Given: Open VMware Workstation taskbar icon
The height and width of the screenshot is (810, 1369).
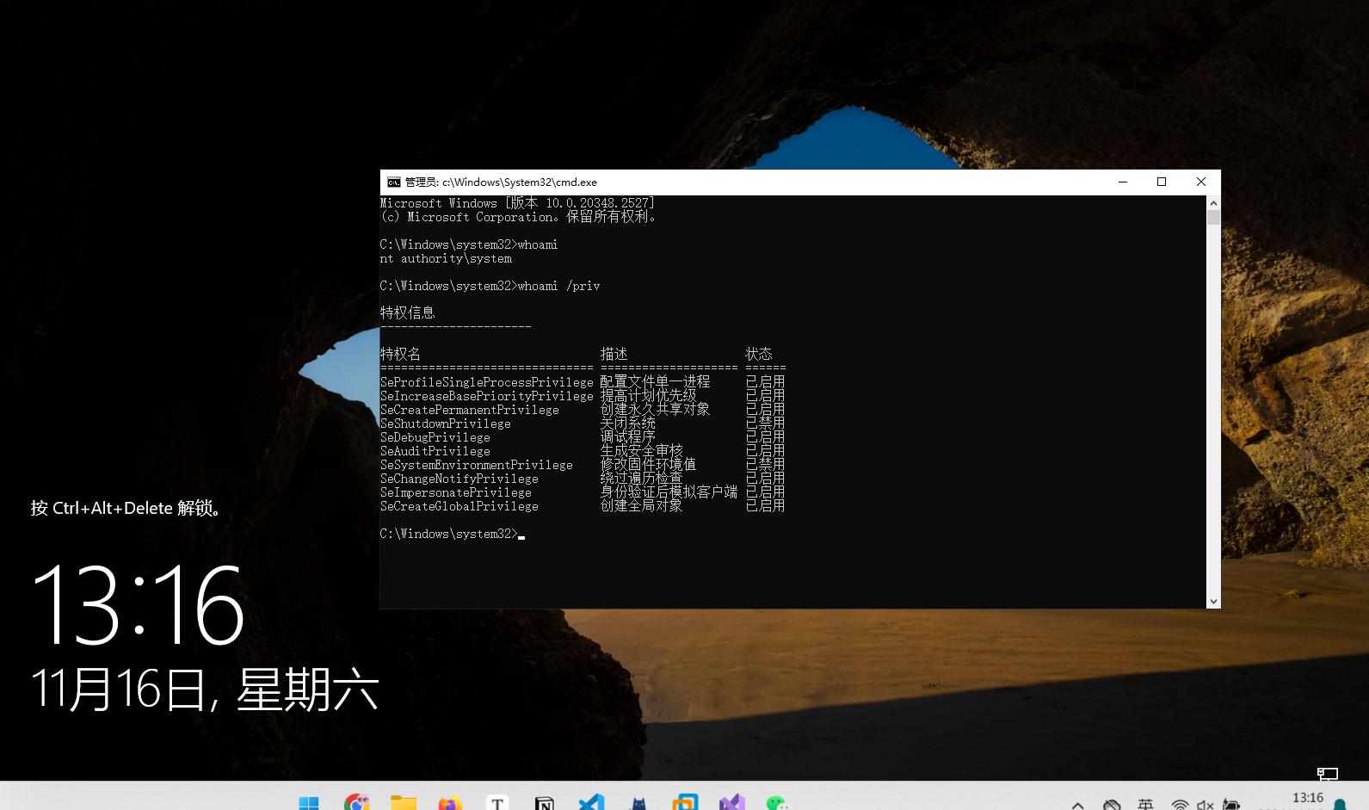Looking at the screenshot, I should pos(685,803).
